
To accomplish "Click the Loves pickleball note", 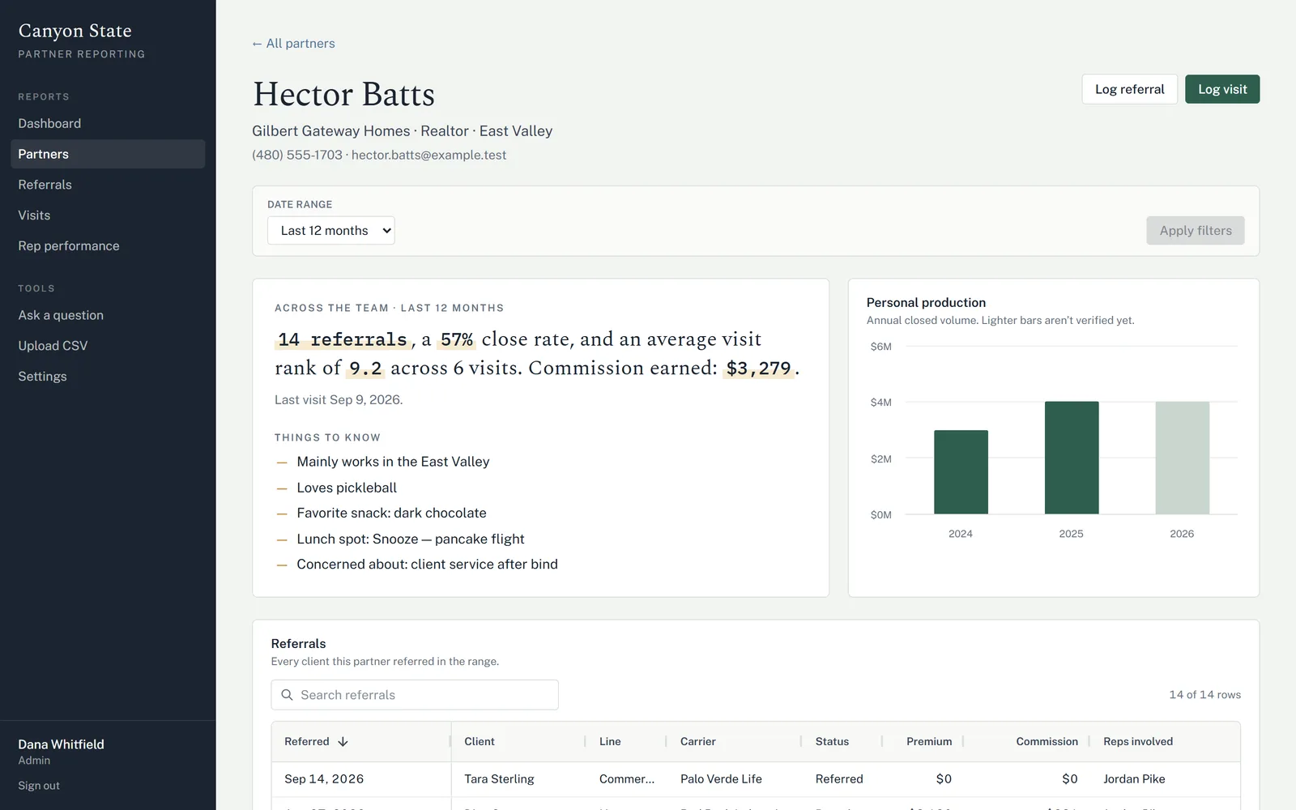I will click(x=347, y=488).
